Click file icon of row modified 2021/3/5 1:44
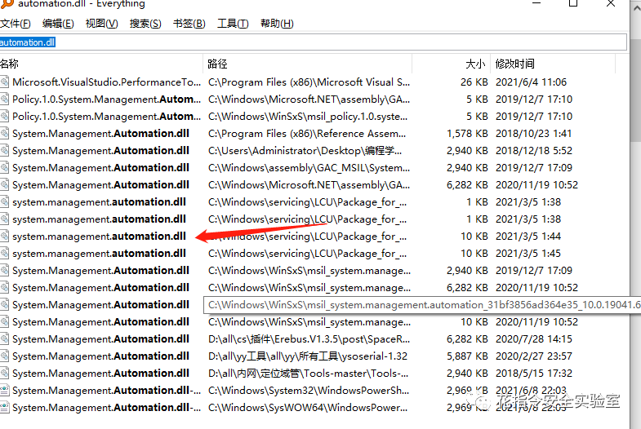This screenshot has width=641, height=429. click(x=5, y=237)
